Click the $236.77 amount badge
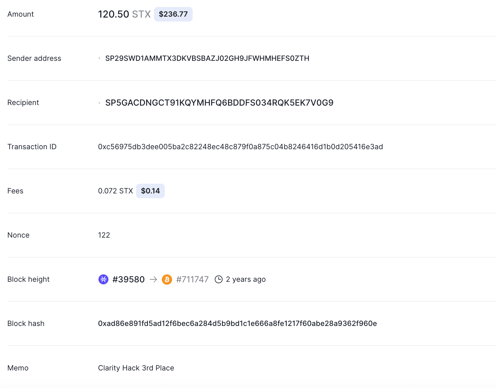The width and height of the screenshot is (496, 388). (x=173, y=14)
